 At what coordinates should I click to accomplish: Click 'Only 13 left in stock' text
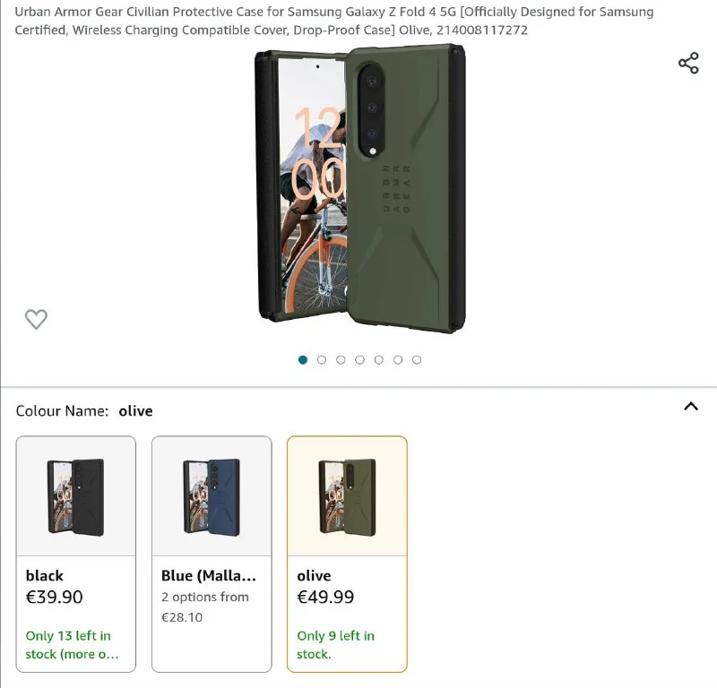(72, 644)
